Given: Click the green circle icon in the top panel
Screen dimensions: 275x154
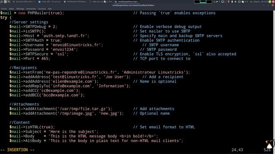Looking at the screenshot, I should click(x=270, y=2).
